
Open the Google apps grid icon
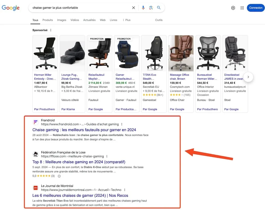pyautogui.click(x=242, y=8)
